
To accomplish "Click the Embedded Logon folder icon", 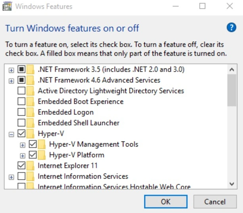I will pos(31,112).
